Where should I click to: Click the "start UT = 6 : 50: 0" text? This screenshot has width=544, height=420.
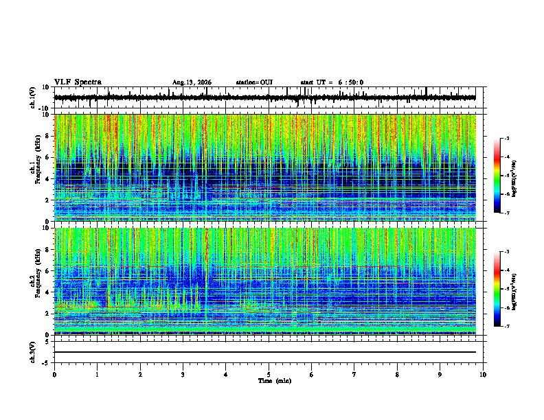tap(332, 82)
